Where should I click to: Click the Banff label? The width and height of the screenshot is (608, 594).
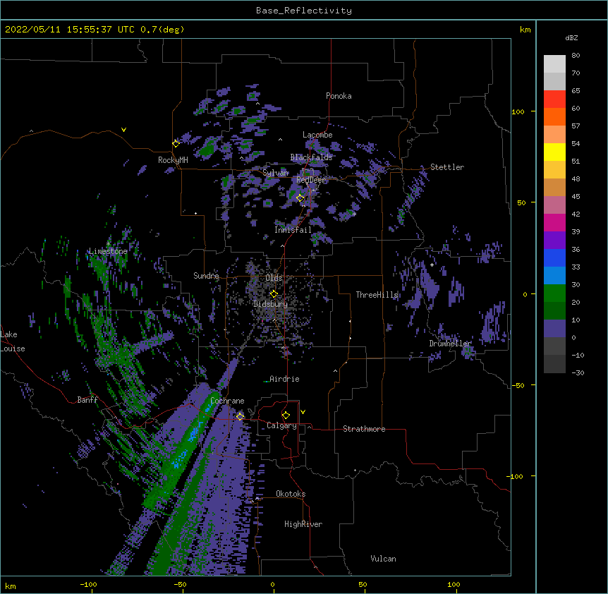(x=87, y=400)
